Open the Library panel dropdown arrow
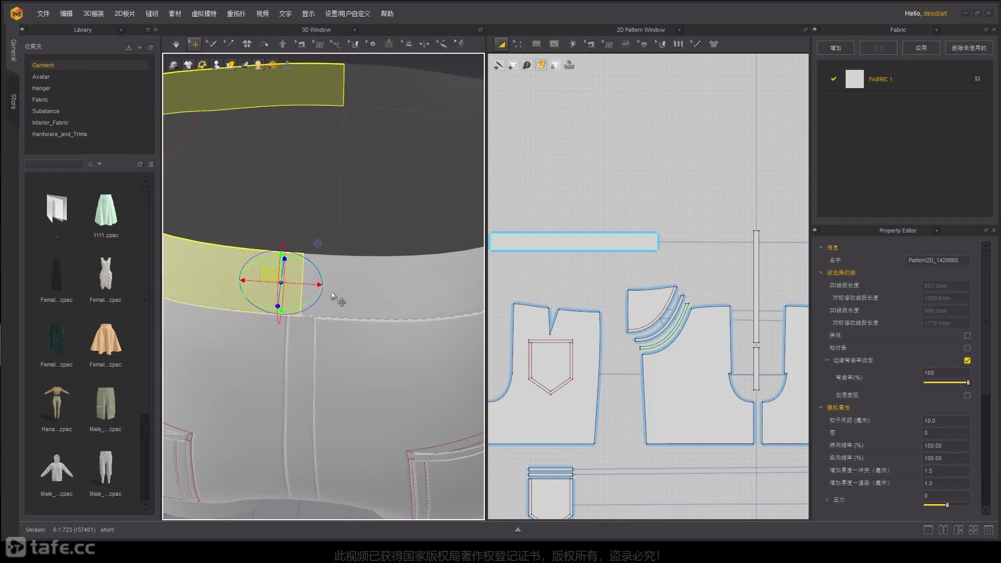The image size is (1001, 563). click(x=121, y=30)
